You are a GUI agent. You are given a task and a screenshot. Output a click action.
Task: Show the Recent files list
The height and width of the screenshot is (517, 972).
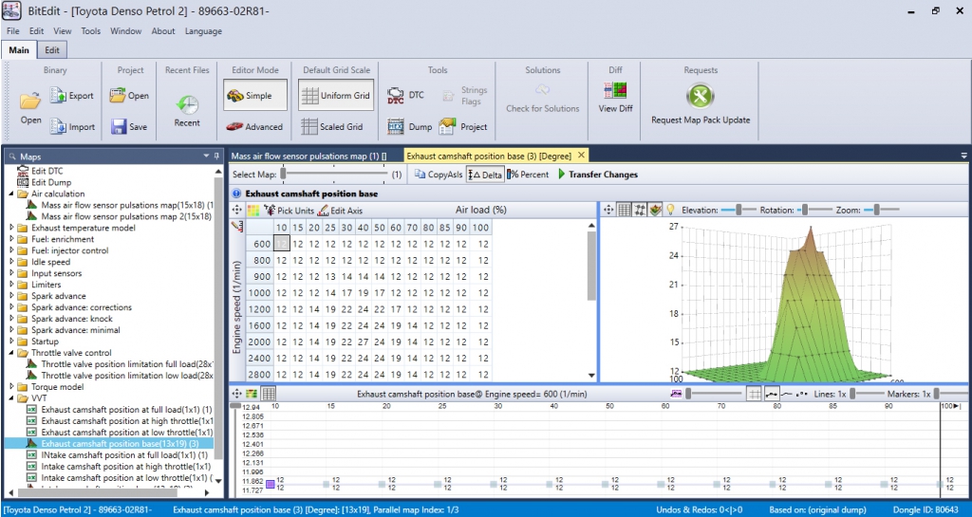[x=187, y=111]
